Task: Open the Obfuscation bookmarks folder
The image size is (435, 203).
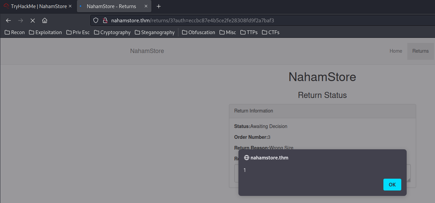Action: (198, 32)
